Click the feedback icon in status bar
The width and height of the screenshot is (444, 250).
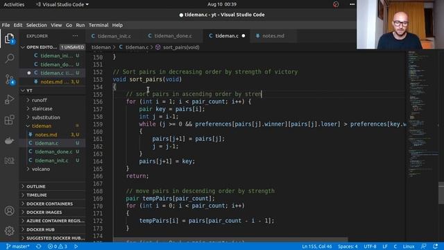pyautogui.click(x=424, y=247)
